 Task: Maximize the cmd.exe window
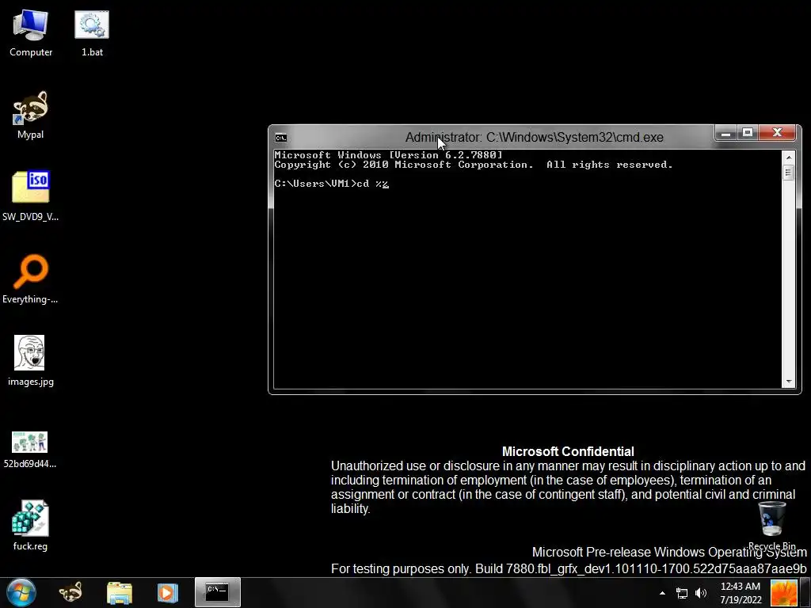[x=748, y=133]
